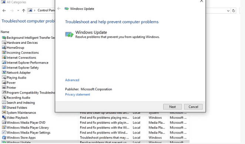Screen dimensions: 245x144
Task: Select the Internet Connections entry
Action: coord(21,57)
